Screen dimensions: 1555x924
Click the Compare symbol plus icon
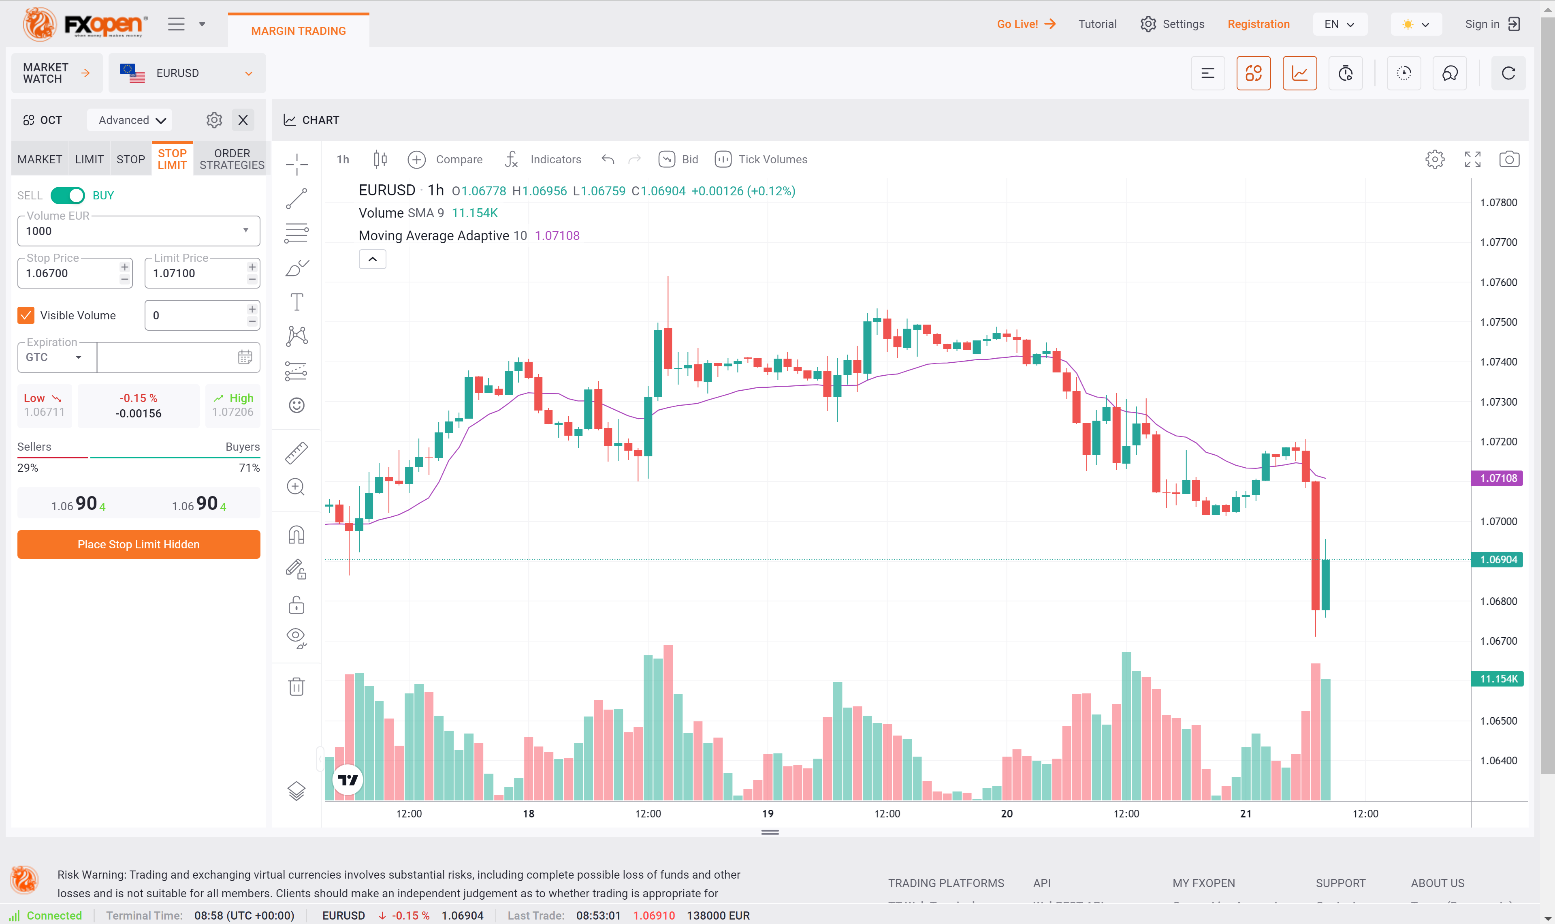tap(416, 159)
